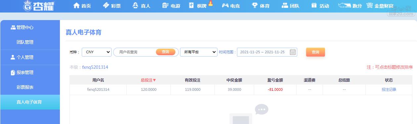Viewport: 417px width, 124px height.
Task: Click the group icon beside 团队
Action: [x=285, y=5]
